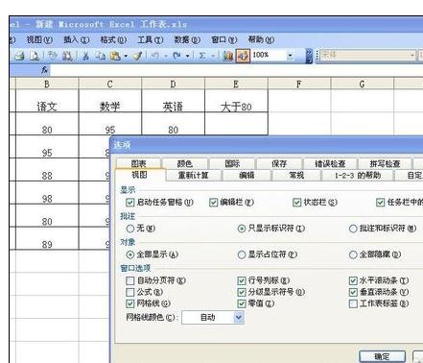423x363 pixels.
Task: Switch to the 图表 (Chart) tab
Action: click(138, 163)
